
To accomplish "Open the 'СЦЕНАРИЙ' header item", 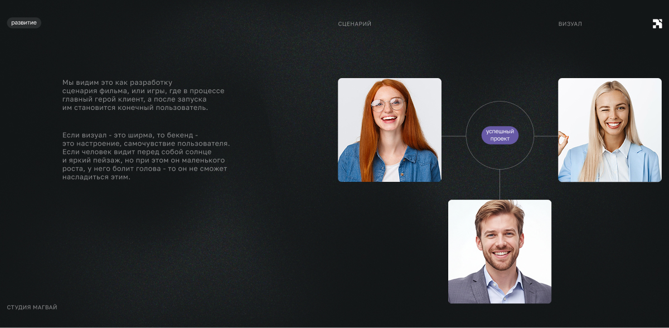I will point(355,24).
